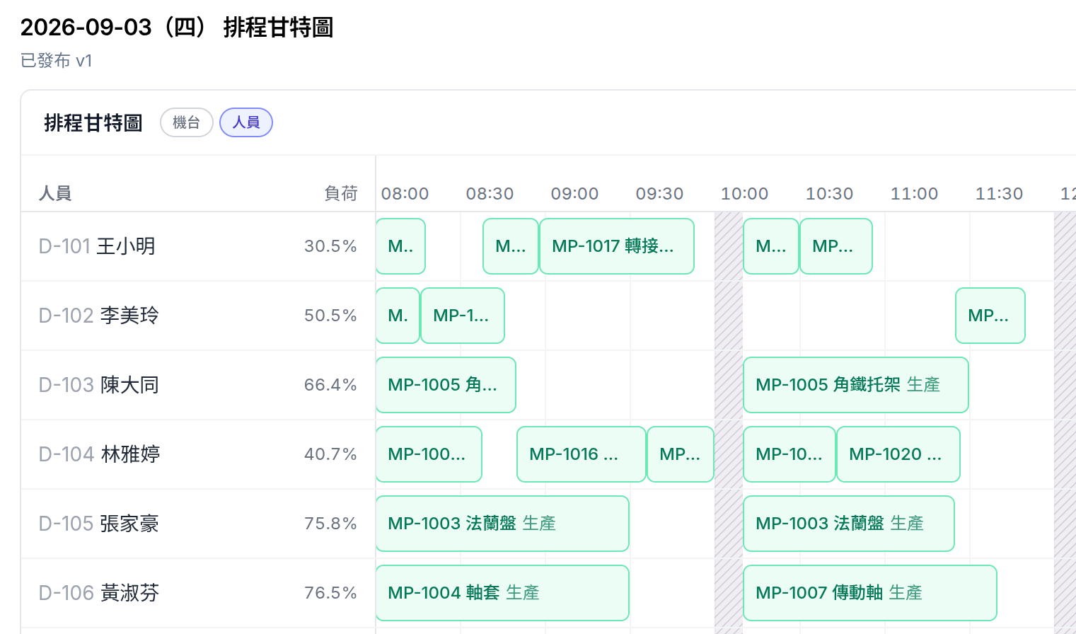Select person row D-103 陳大同
This screenshot has width=1076, height=634.
(198, 385)
